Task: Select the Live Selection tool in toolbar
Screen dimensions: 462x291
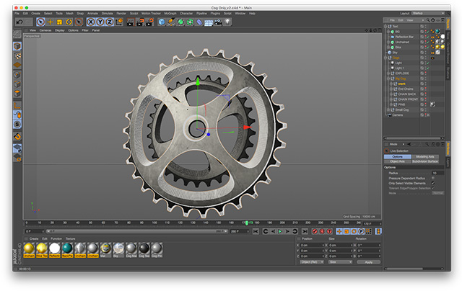Action: pyautogui.click(x=40, y=22)
